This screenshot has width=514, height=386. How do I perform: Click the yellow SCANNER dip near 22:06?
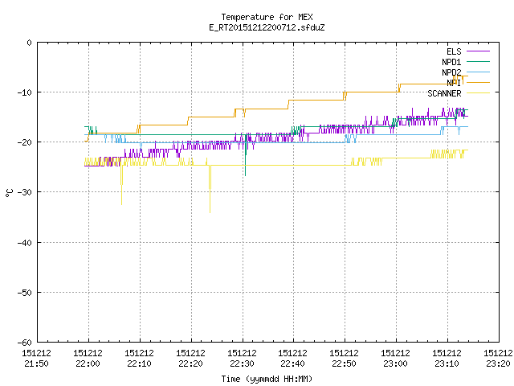point(121,186)
